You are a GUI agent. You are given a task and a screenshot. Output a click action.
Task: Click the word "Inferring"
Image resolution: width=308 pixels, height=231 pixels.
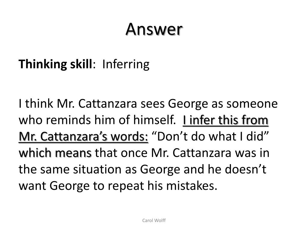click(x=126, y=64)
